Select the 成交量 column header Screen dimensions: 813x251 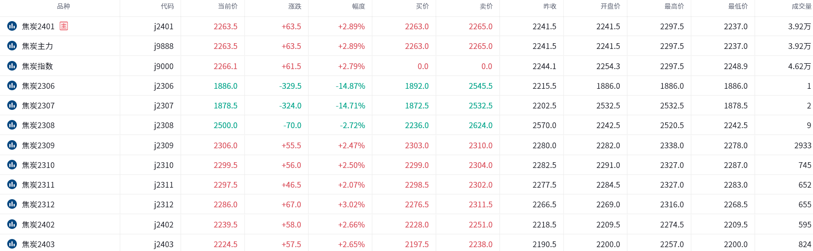(801, 6)
